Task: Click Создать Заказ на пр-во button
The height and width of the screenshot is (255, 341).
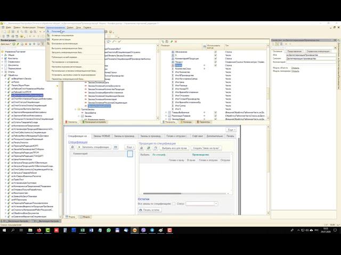Action: 206,148
